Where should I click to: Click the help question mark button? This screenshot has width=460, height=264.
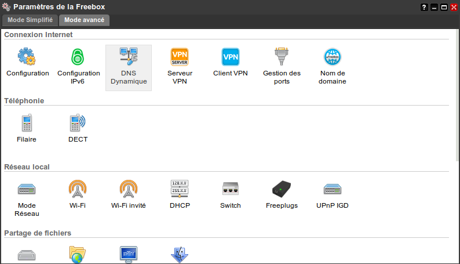[x=424, y=7]
